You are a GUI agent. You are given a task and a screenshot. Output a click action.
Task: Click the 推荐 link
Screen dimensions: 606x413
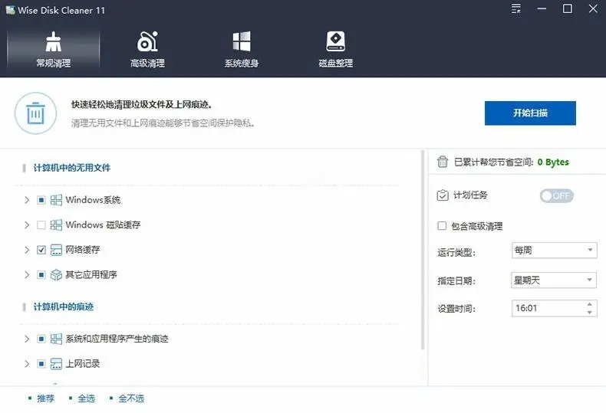click(45, 398)
